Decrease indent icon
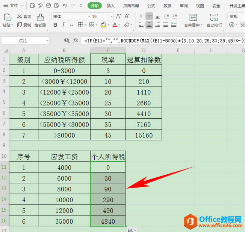Viewport: 245px width, 232px height. tap(166, 16)
